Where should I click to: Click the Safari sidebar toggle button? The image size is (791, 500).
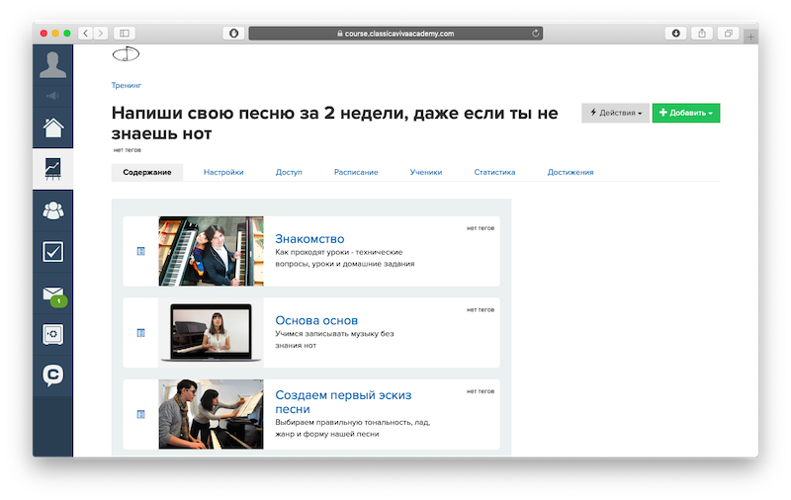coord(126,33)
